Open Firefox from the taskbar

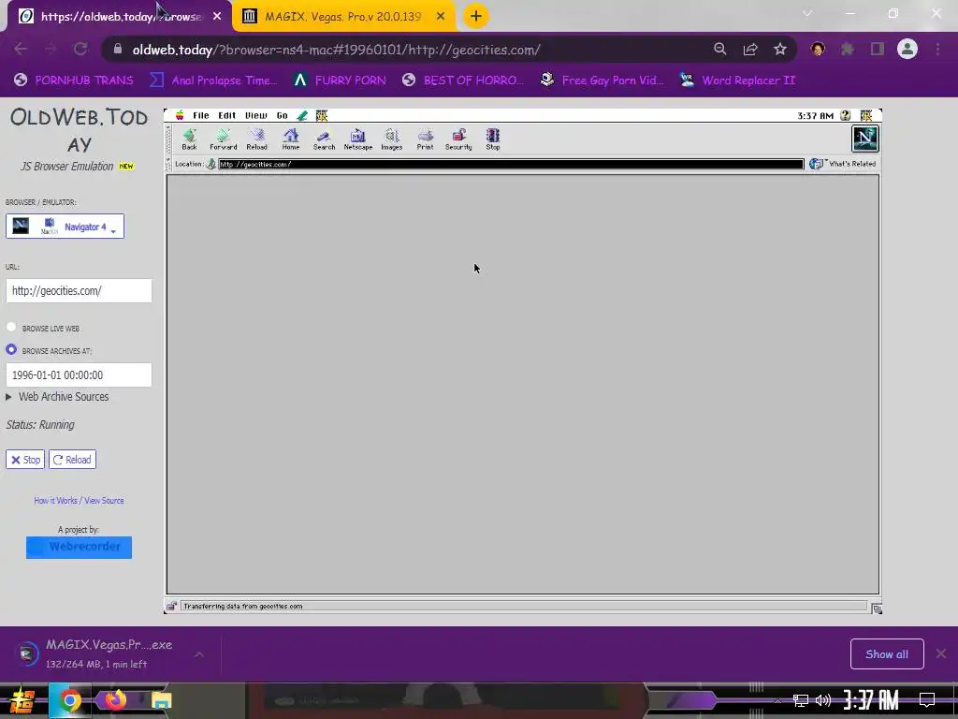(115, 700)
